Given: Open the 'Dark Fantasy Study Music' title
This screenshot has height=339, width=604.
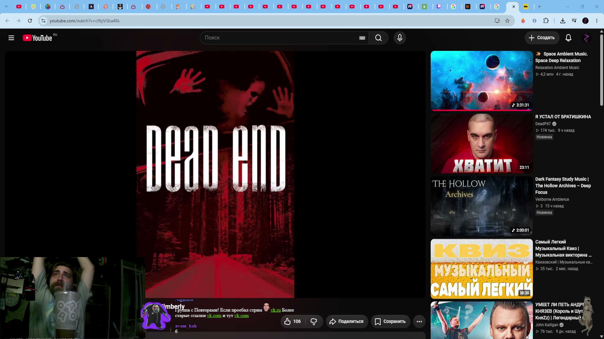Looking at the screenshot, I should (x=563, y=186).
